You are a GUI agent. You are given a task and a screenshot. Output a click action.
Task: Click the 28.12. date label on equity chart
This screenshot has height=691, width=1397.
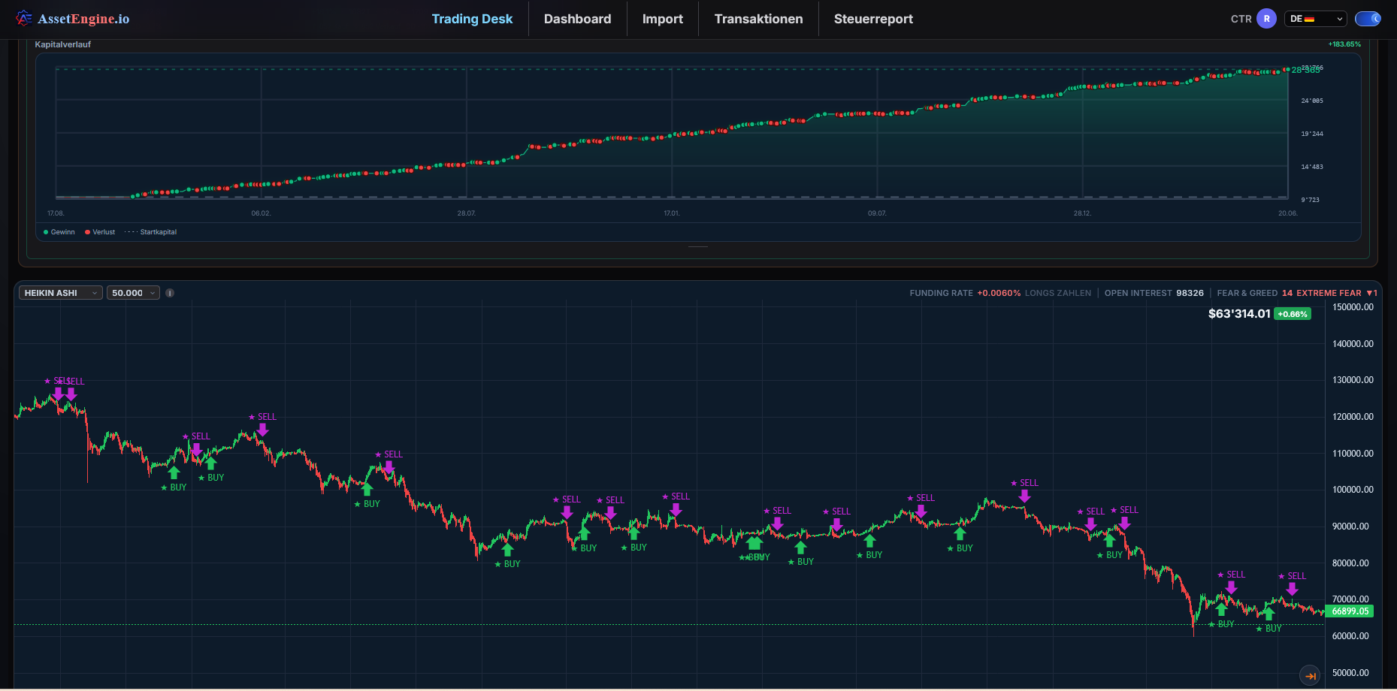[x=1082, y=213]
